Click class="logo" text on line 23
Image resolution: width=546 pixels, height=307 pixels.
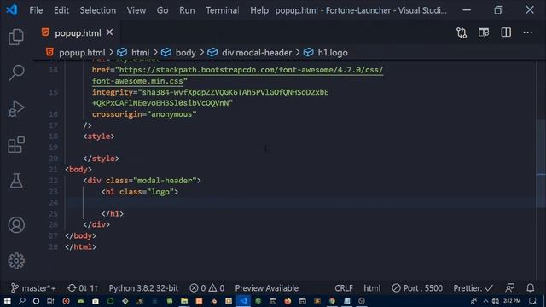pyautogui.click(x=146, y=192)
